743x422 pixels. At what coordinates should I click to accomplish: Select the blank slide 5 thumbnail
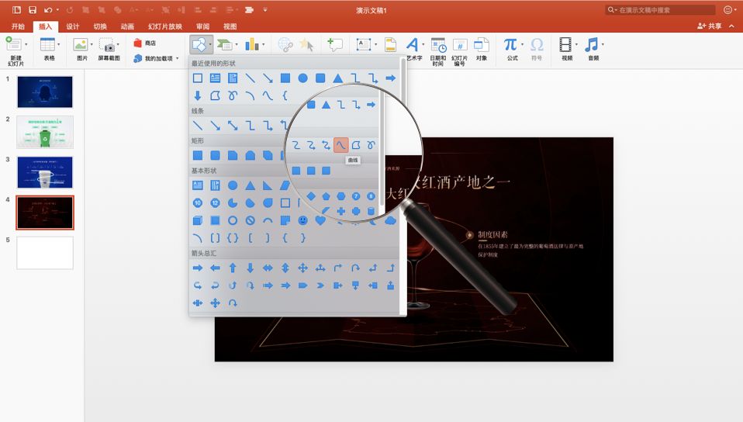[45, 253]
